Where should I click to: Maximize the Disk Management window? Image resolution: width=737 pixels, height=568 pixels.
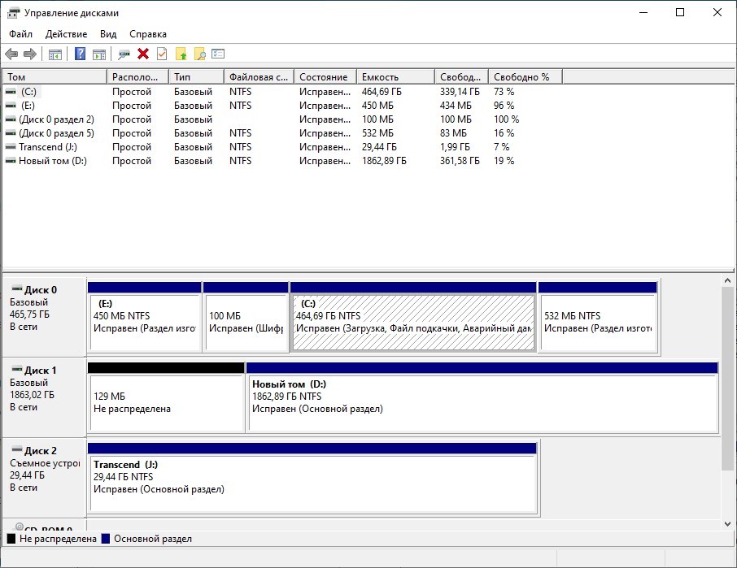tap(680, 13)
